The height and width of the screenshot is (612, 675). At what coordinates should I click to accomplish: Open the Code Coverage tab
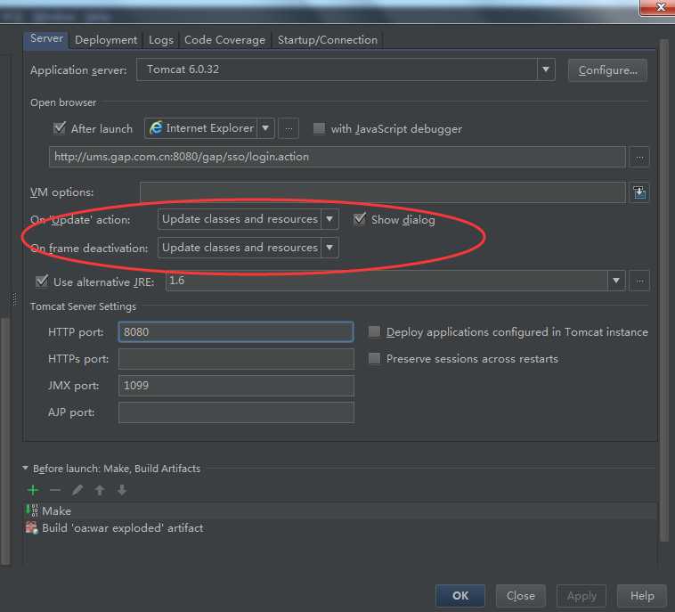coord(224,40)
